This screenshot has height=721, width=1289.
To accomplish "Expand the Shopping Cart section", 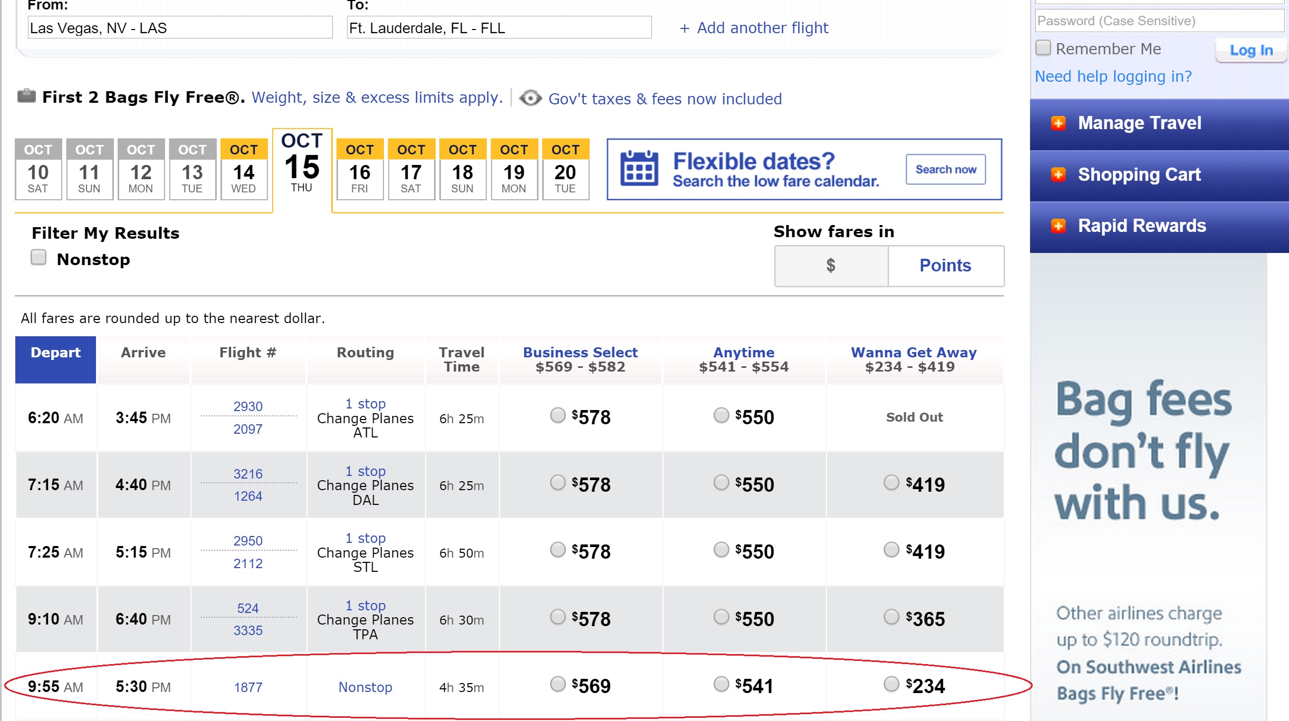I will (x=1139, y=174).
